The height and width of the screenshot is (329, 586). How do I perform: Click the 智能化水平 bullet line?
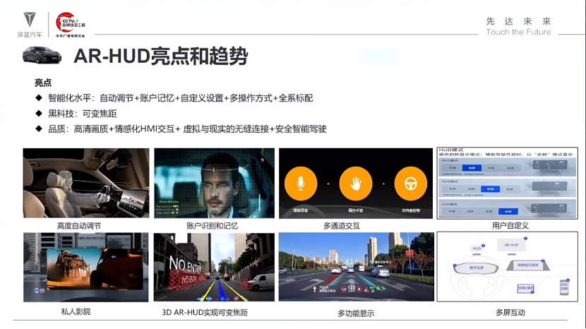point(174,98)
